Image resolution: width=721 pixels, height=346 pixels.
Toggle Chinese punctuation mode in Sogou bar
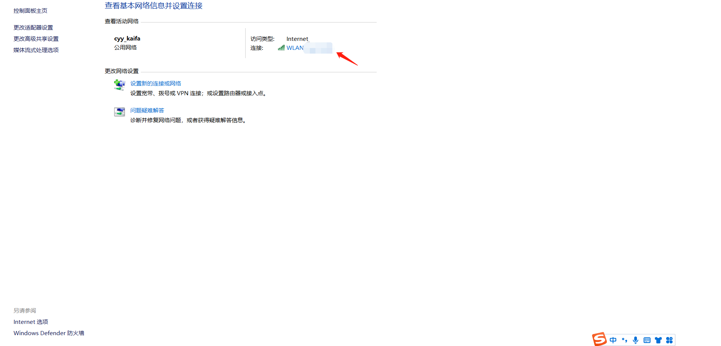(x=624, y=340)
